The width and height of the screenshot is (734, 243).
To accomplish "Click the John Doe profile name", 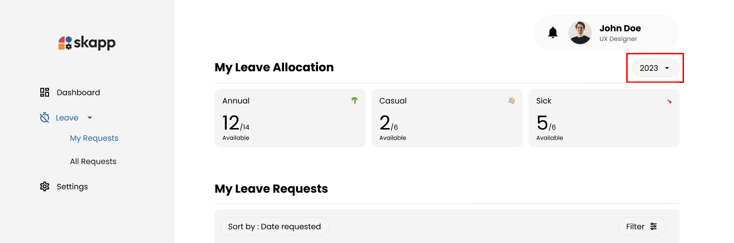I will 620,28.
